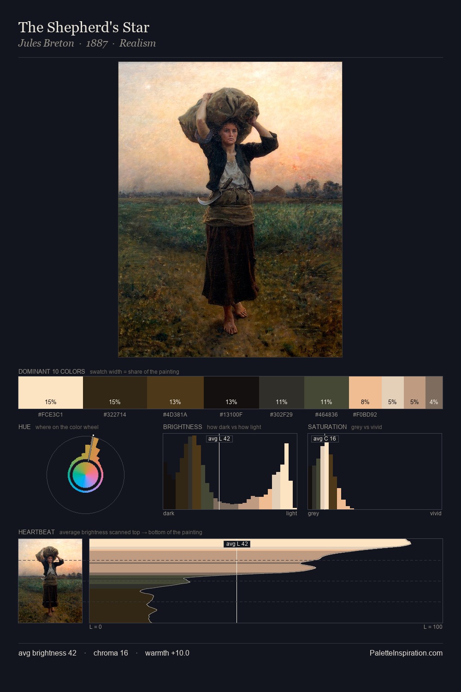Click the 'Realism' style label
This screenshot has width=461, height=692.
tap(137, 43)
